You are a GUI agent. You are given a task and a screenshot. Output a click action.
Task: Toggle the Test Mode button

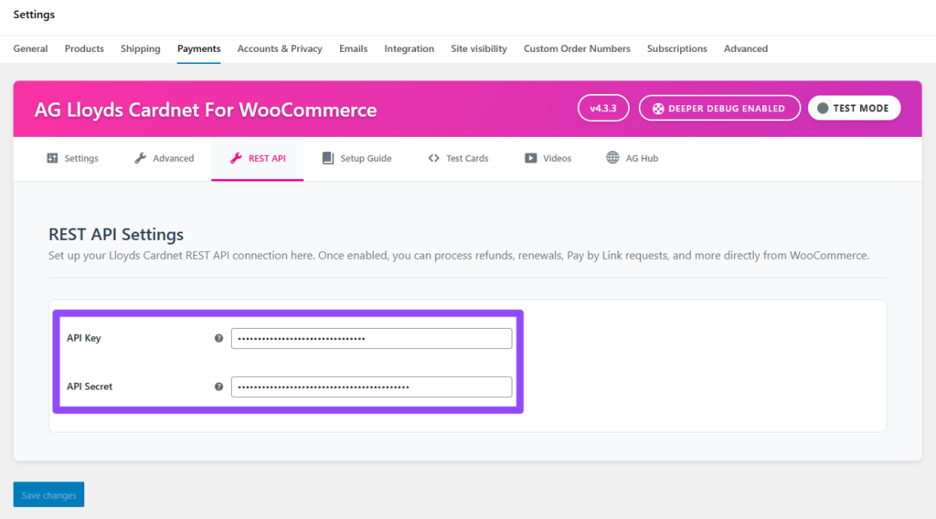click(855, 108)
